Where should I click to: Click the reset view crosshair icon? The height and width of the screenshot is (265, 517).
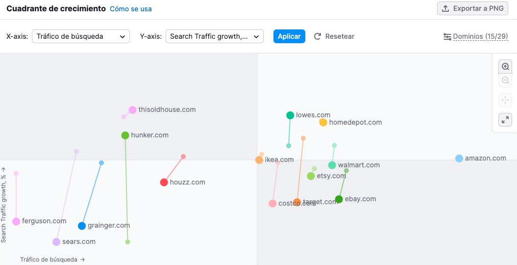point(505,101)
